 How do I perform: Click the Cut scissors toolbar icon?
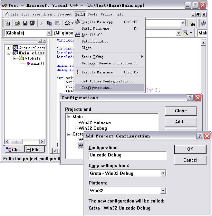(x=42, y=23)
